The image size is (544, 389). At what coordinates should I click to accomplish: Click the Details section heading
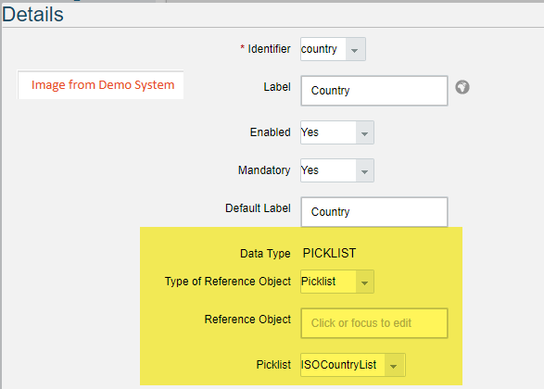click(x=33, y=15)
